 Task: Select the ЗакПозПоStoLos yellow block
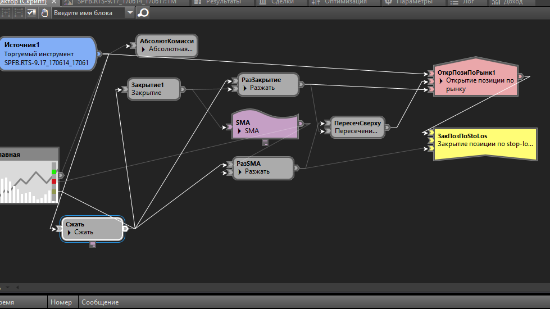[x=485, y=144]
